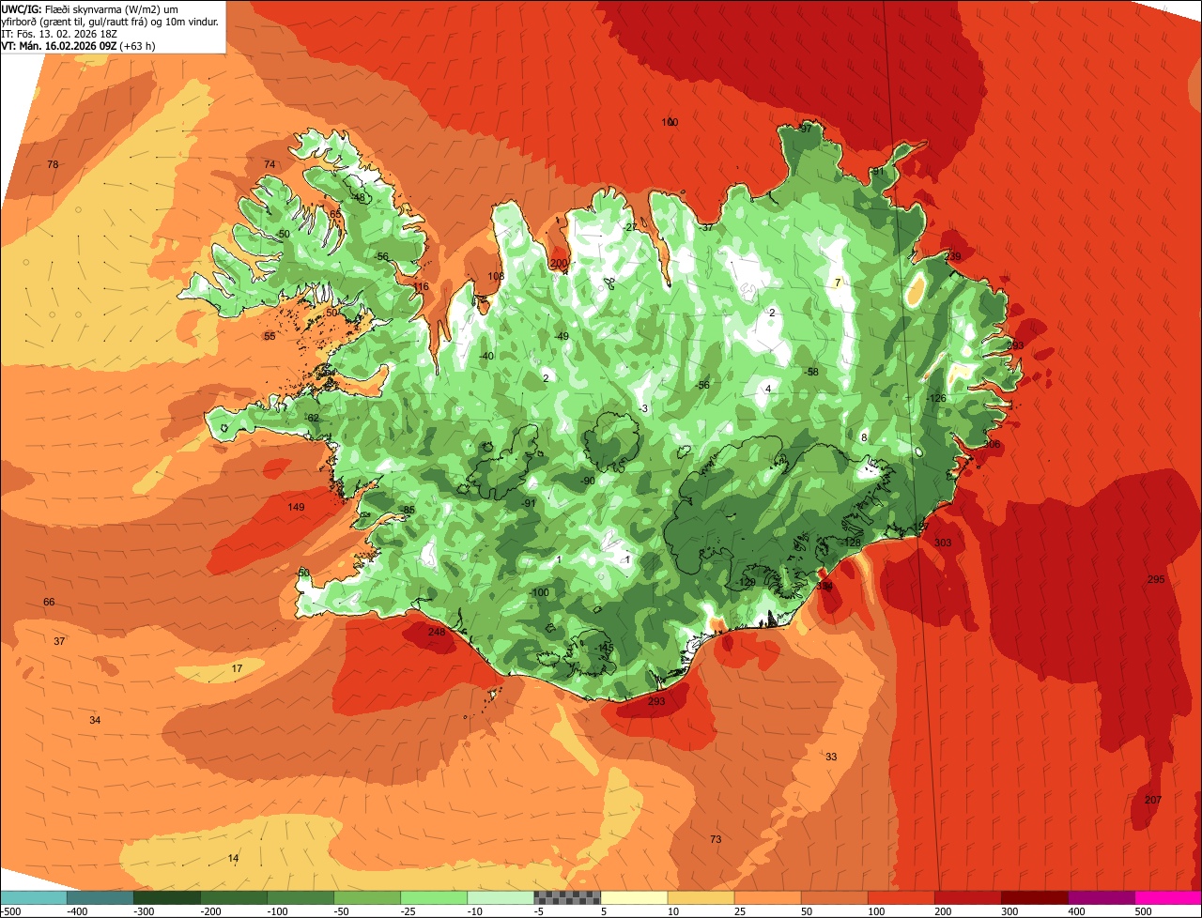
Task: Click the map value 74 near the Westfjords
Action: pos(270,164)
